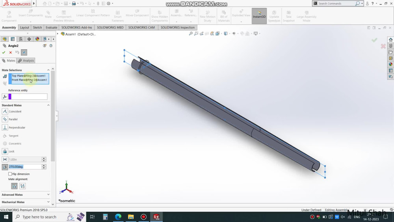This screenshot has height=222, width=394.
Task: Toggle the Instant3D button
Action: click(259, 16)
